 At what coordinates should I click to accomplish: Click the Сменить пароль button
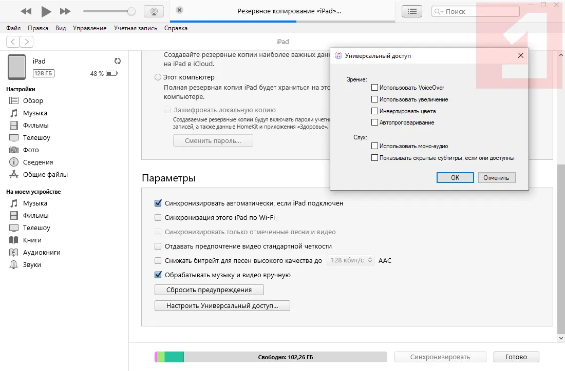(x=213, y=140)
